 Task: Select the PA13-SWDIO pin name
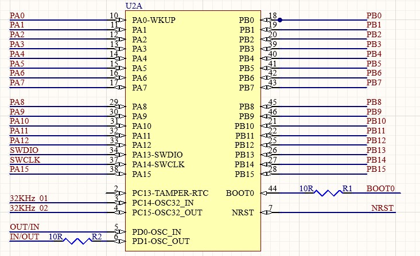[x=157, y=155]
